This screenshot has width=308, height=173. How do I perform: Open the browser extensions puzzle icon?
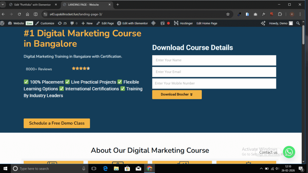point(280,14)
